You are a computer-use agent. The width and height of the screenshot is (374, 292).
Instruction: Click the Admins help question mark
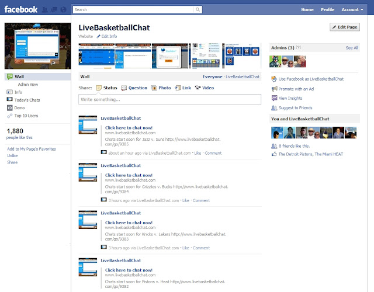pyautogui.click(x=299, y=47)
